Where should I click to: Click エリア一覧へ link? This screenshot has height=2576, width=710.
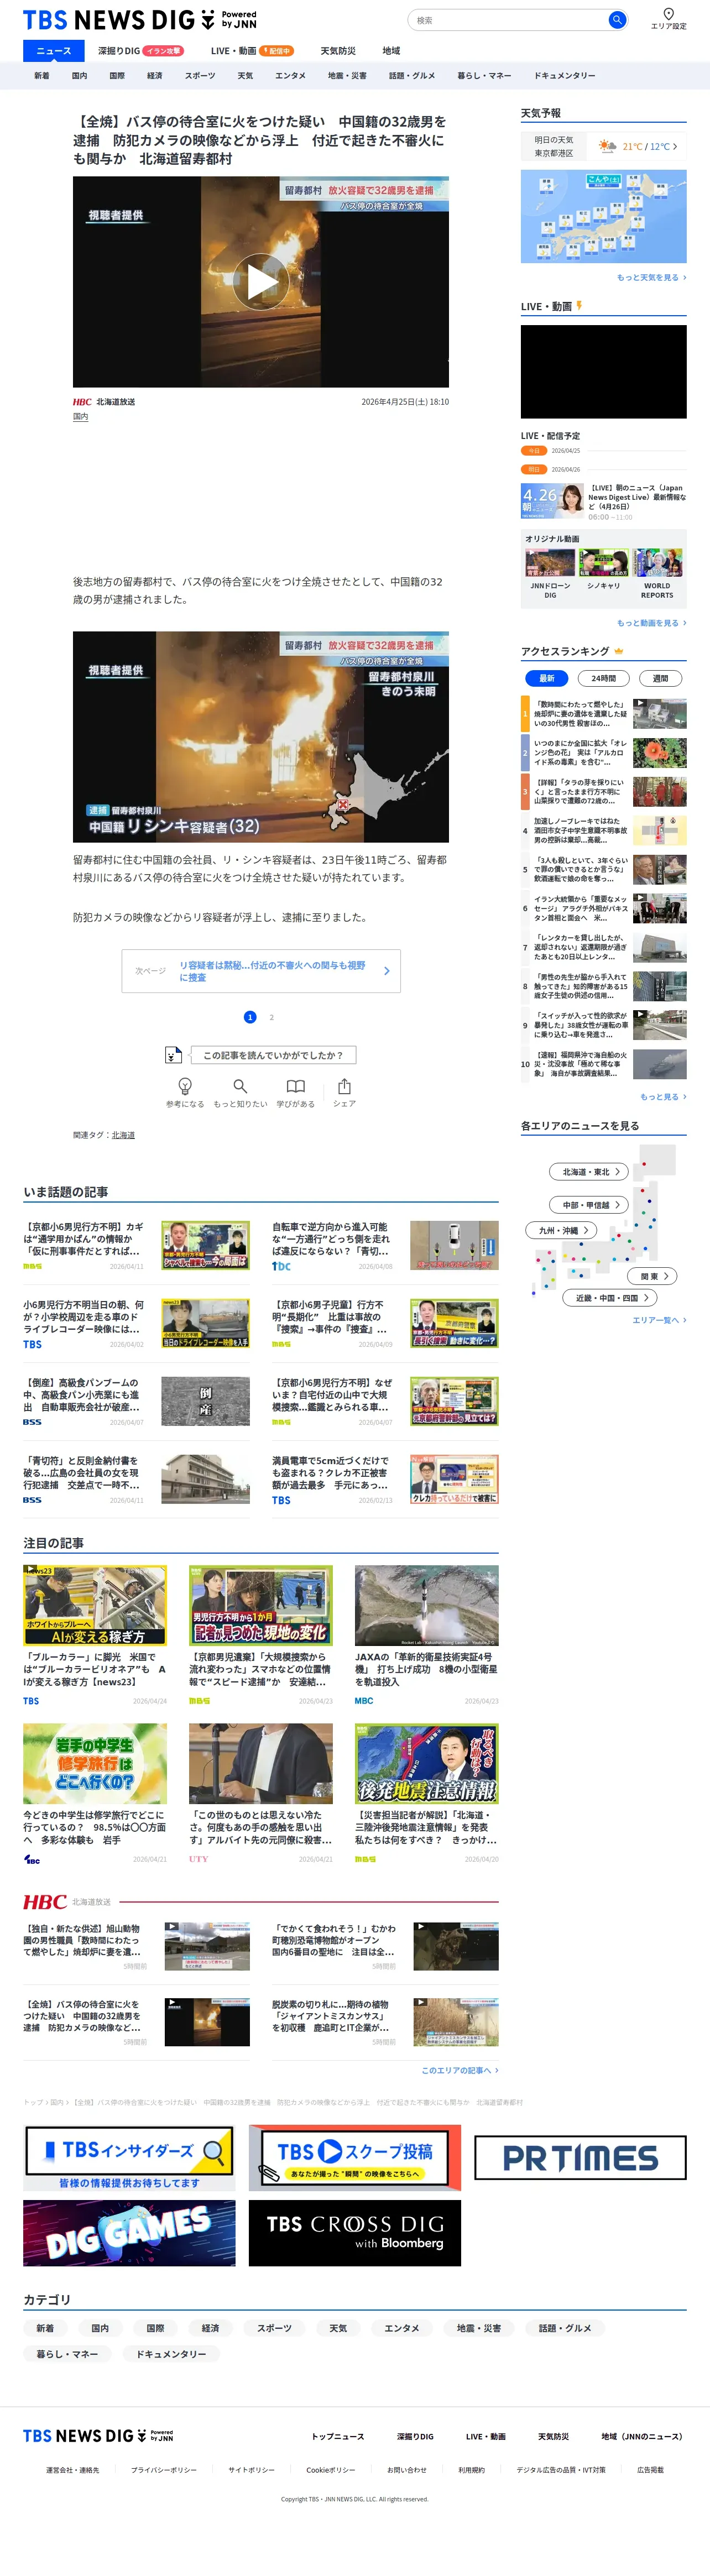coord(659,1320)
